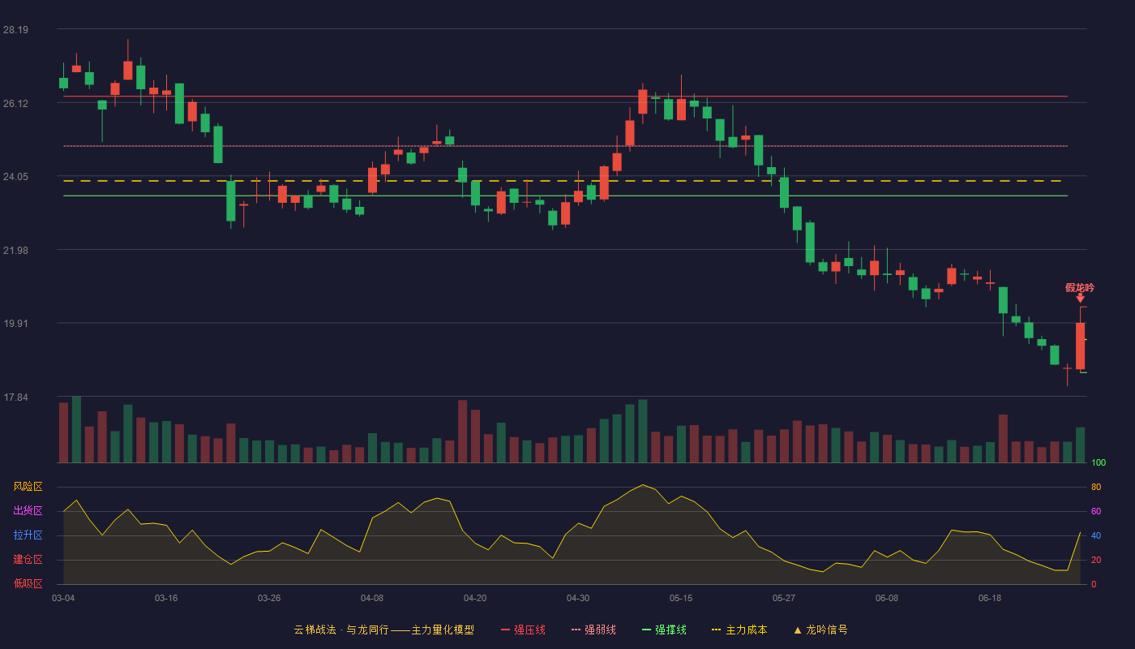
Task: Click the pink dotted icon beside 强弱线
Action: tap(576, 630)
